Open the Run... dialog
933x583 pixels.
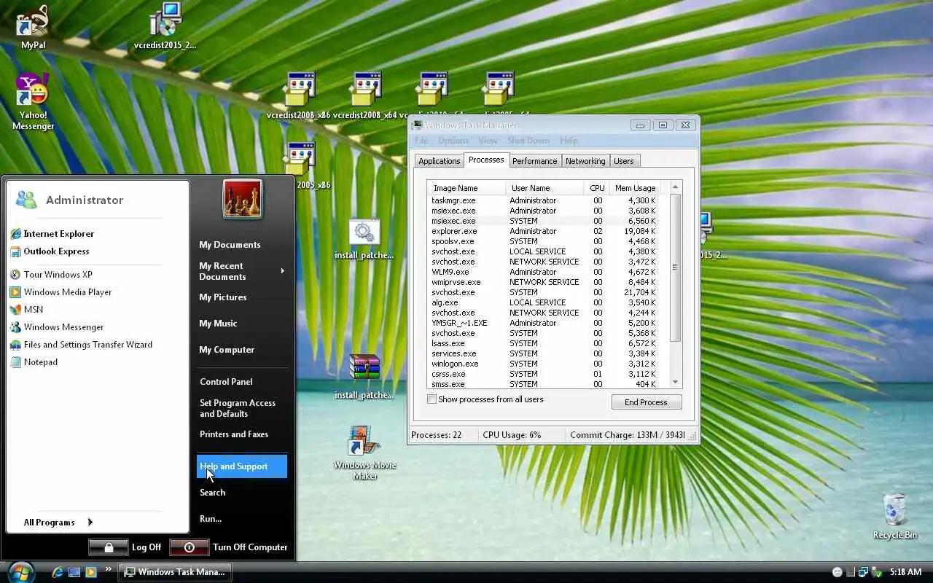click(x=211, y=519)
